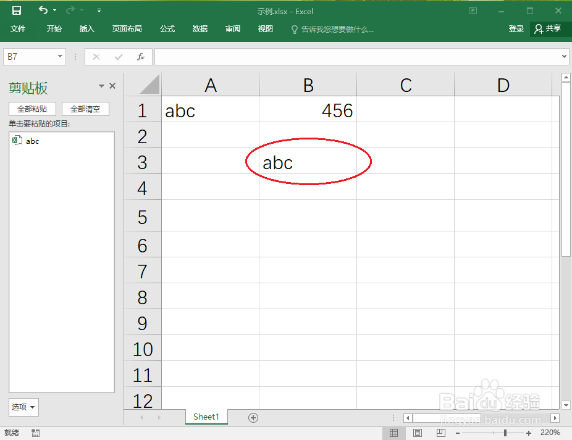The height and width of the screenshot is (440, 572).
Task: Close the 剪贴板 task pane
Action: click(x=112, y=87)
